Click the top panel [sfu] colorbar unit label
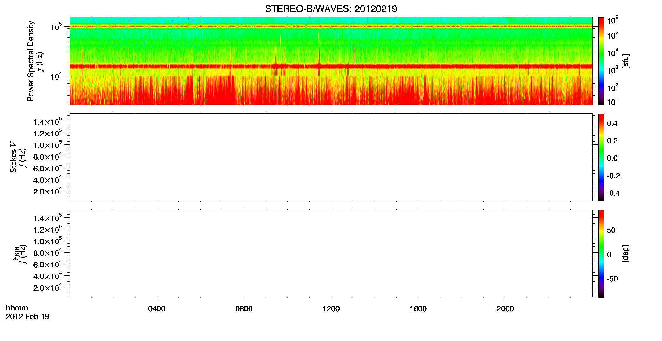Screen dimensions: 662x341 point(626,61)
